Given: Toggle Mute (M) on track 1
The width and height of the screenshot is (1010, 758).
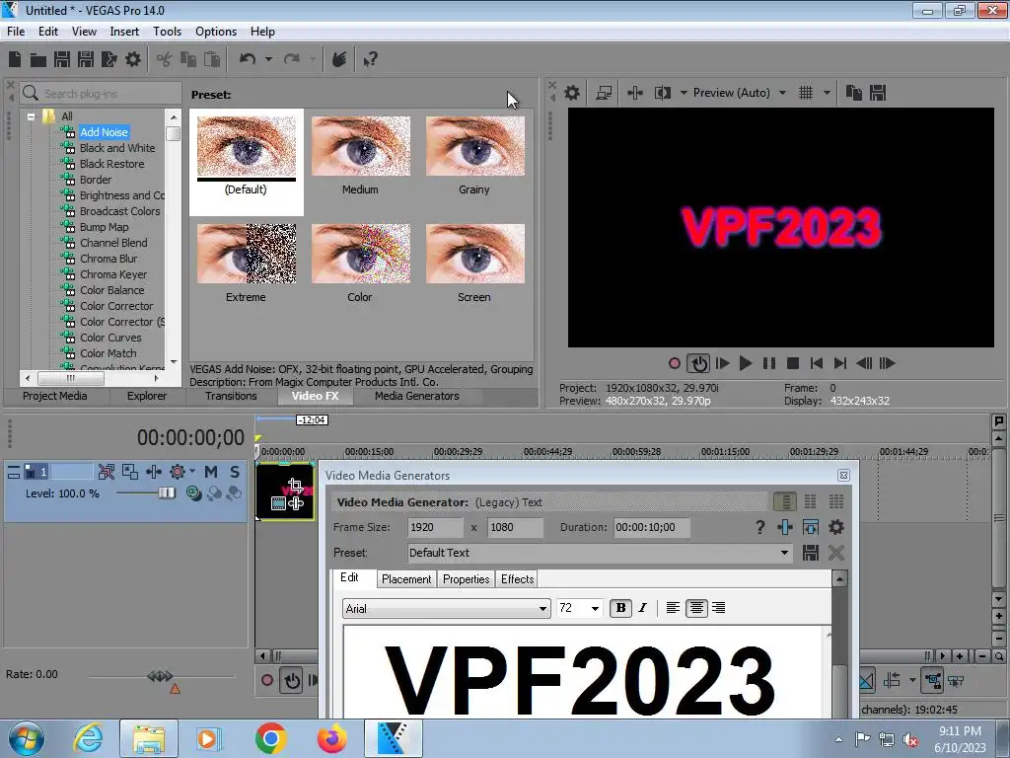Looking at the screenshot, I should pos(211,472).
